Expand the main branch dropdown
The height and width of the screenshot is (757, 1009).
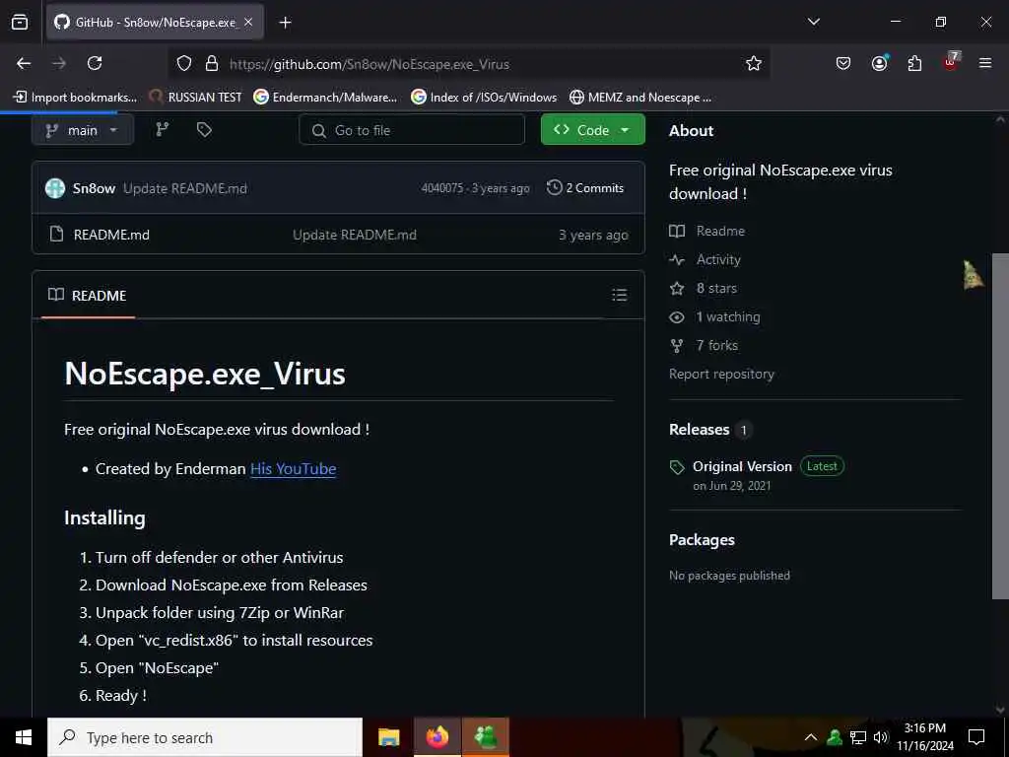point(83,130)
